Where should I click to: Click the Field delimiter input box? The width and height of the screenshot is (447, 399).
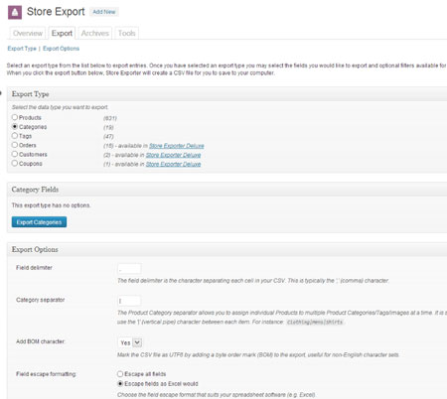[129, 269]
